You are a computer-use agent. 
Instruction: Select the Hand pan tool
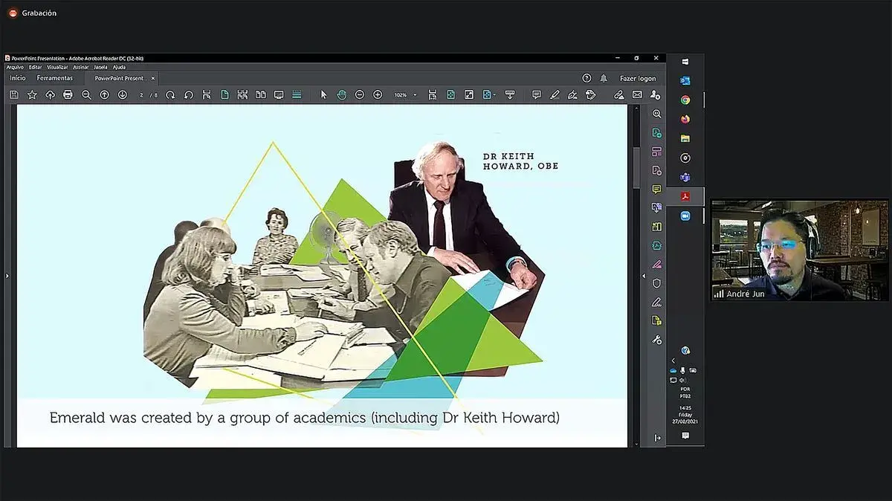(x=341, y=95)
